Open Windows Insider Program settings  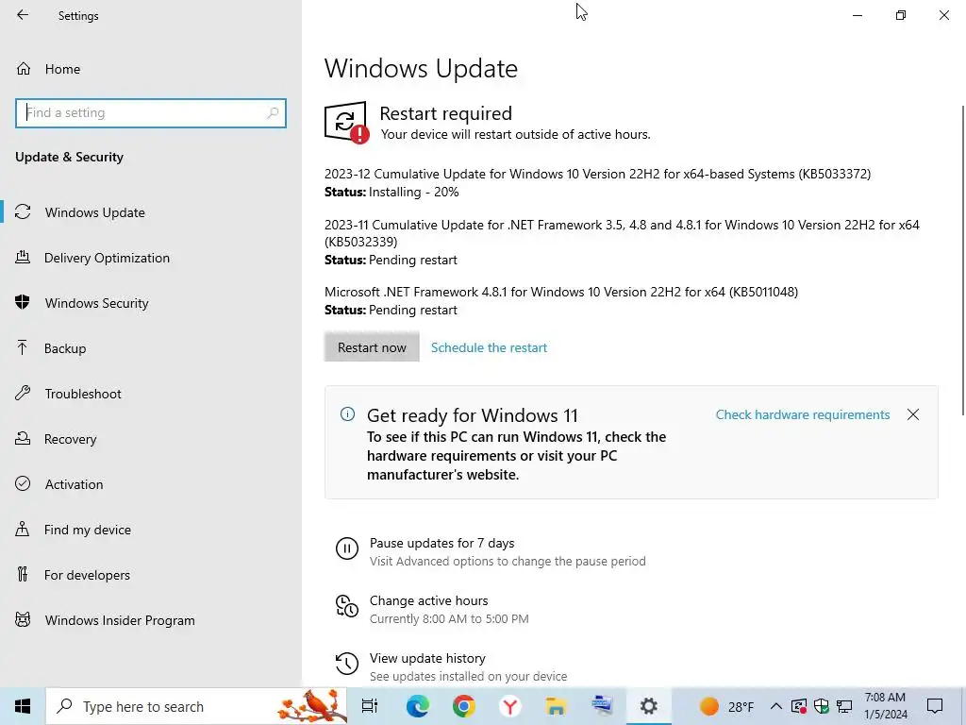[x=120, y=620]
